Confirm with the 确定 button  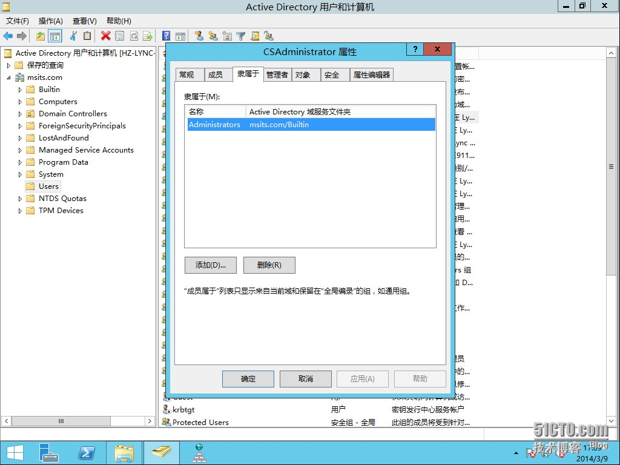pos(248,379)
